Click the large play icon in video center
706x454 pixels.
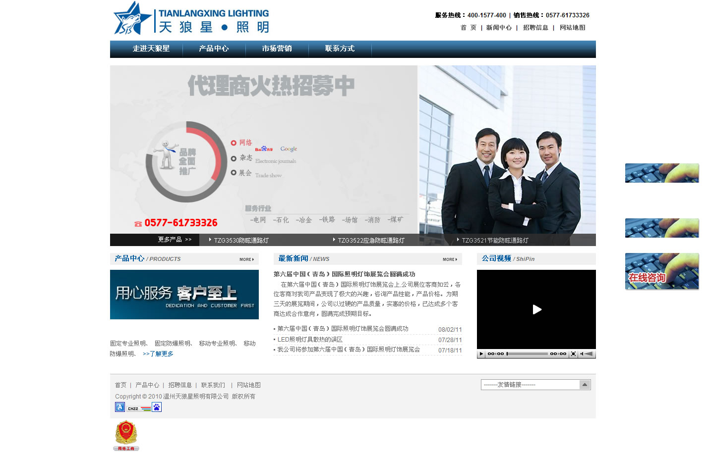pos(536,309)
